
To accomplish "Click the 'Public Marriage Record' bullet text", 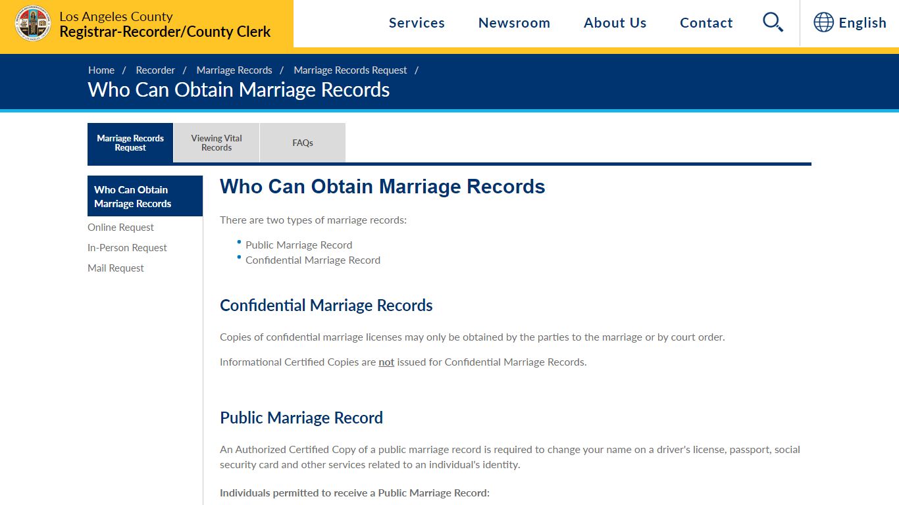I will point(299,245).
